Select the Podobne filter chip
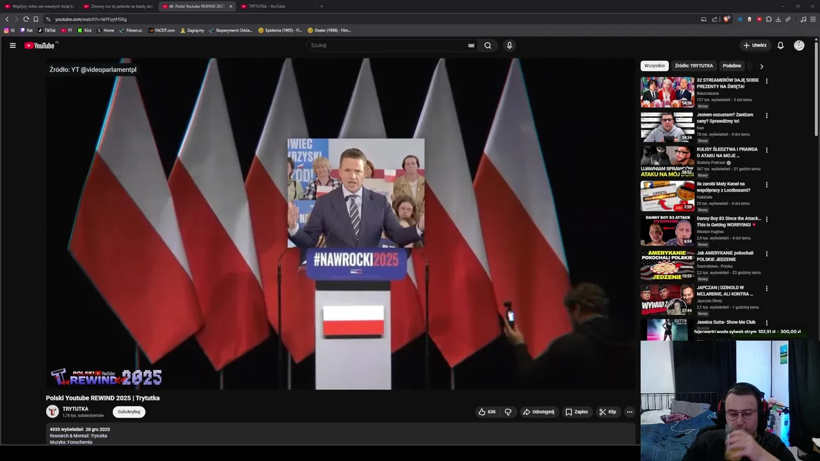Image resolution: width=820 pixels, height=461 pixels. pos(732,66)
